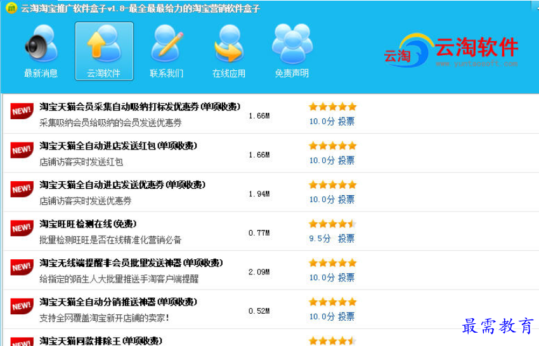Vote 投票 for 全自动进店发送红包
539x346 pixels.
(x=346, y=160)
